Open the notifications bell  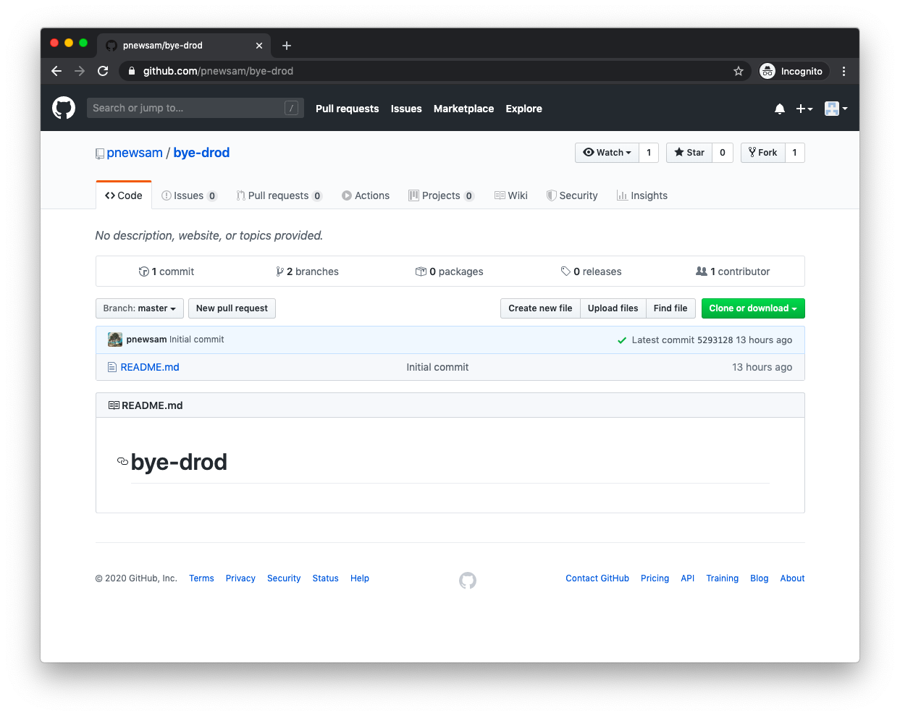(780, 109)
